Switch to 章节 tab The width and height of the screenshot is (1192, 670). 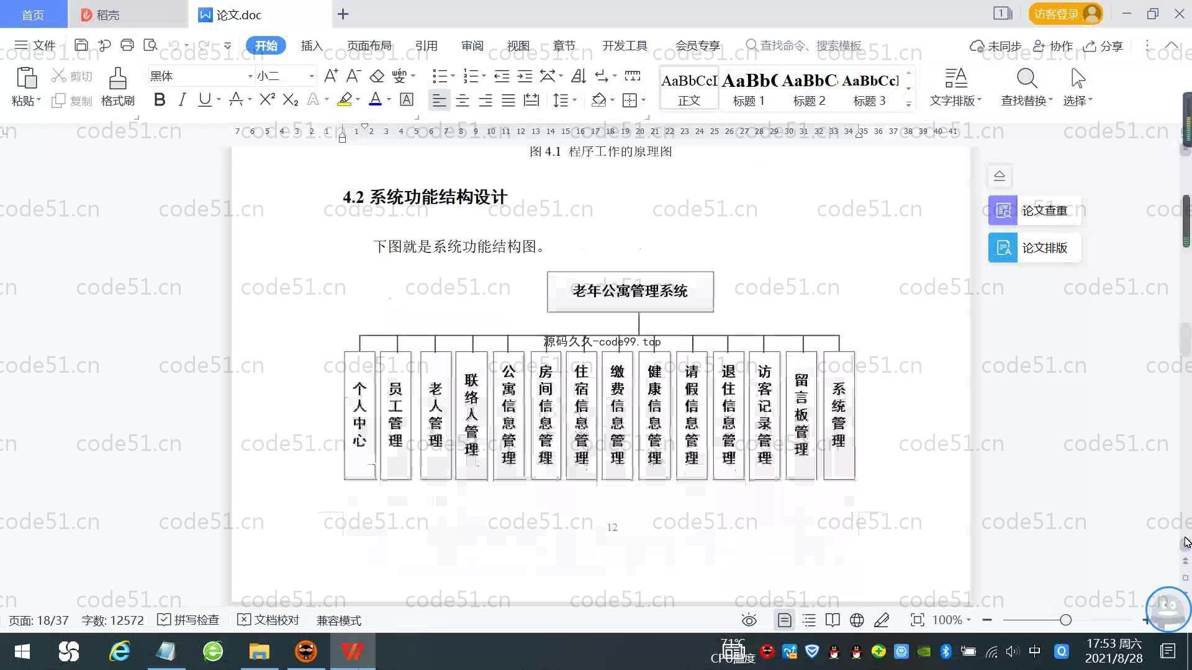(x=564, y=46)
